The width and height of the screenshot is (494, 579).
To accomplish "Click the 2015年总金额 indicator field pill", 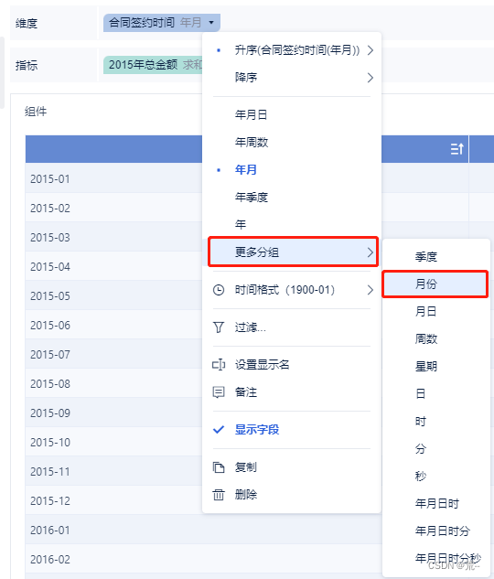I will pos(153,65).
